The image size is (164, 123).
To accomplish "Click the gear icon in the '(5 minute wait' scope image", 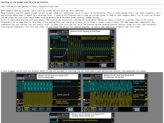I will pyautogui.click(x=86, y=109).
